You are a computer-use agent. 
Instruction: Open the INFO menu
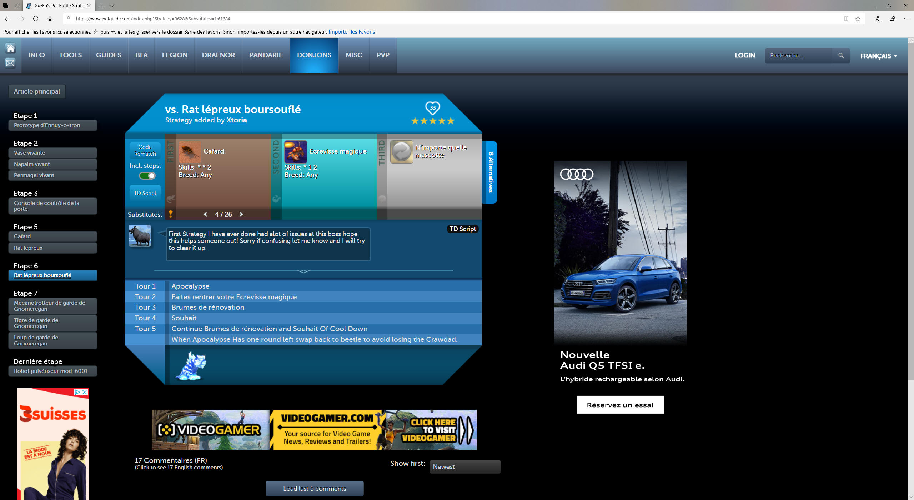point(36,55)
